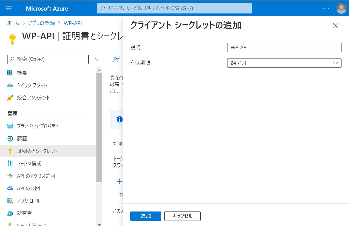Viewport: 349px width, 226px height.
Task: Click the plus icon for new secret
Action: pyautogui.click(x=119, y=182)
